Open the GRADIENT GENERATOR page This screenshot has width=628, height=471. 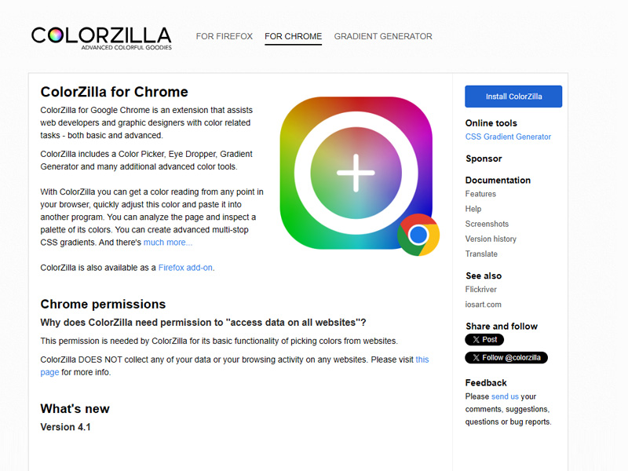point(383,36)
